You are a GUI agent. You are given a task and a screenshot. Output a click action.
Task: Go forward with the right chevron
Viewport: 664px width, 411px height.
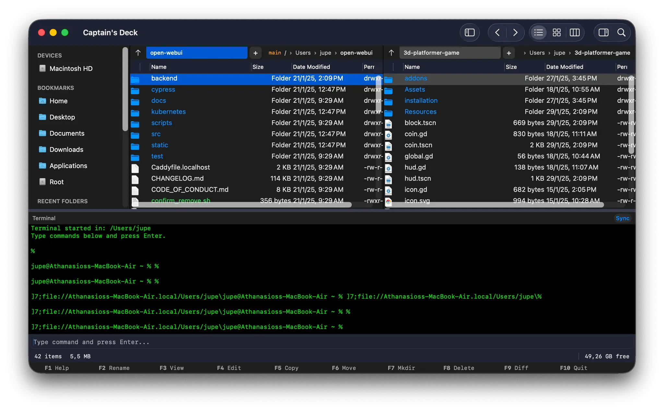[x=515, y=32]
